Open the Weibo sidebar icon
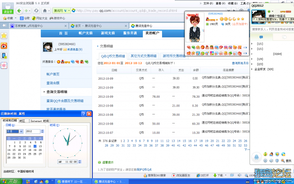The height and width of the screenshot is (184, 294). (x=4, y=46)
